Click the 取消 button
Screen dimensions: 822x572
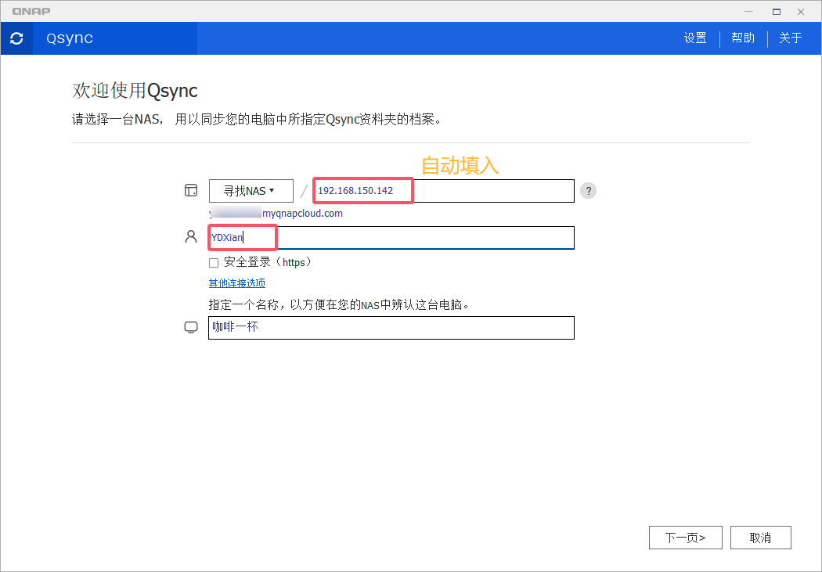point(760,538)
